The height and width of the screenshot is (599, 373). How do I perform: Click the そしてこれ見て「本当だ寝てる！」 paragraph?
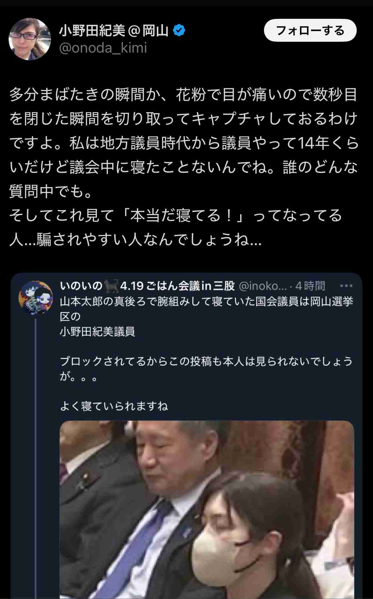[176, 227]
